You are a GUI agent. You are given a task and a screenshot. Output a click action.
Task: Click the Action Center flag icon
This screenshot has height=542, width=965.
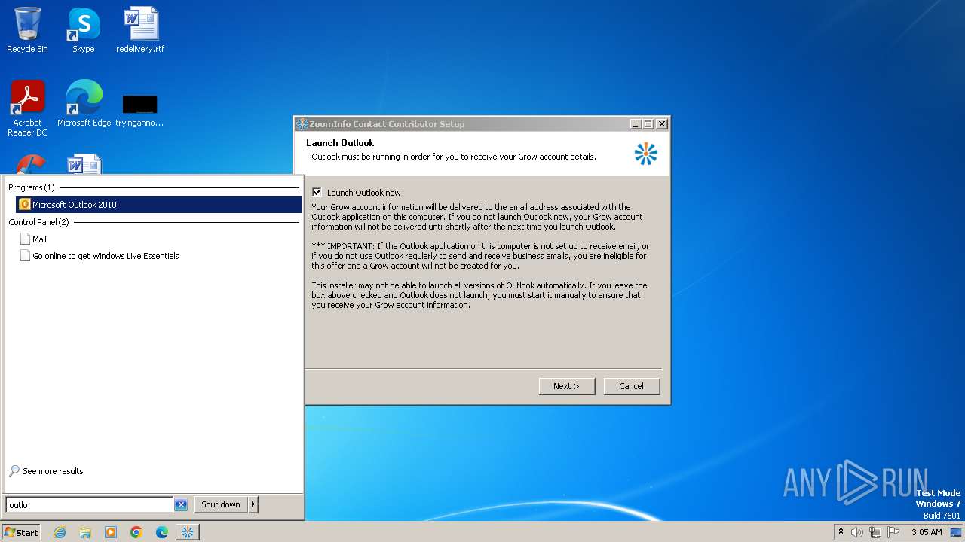[893, 532]
